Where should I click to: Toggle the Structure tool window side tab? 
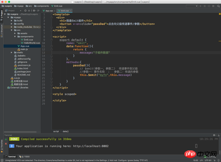point(2,31)
